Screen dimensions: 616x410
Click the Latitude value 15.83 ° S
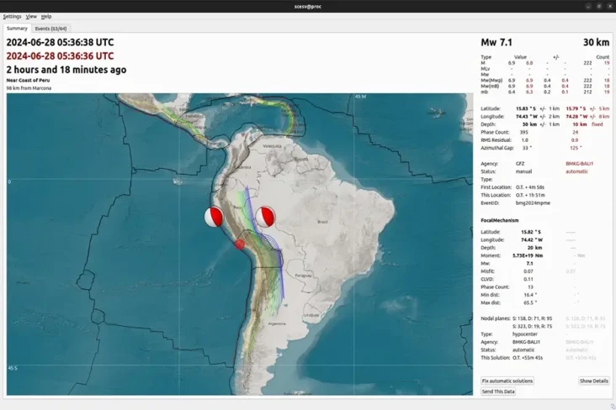pos(526,108)
